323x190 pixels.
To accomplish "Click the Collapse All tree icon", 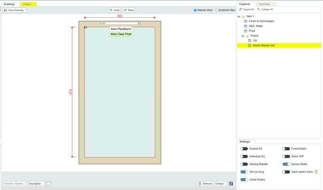I will point(259,9).
